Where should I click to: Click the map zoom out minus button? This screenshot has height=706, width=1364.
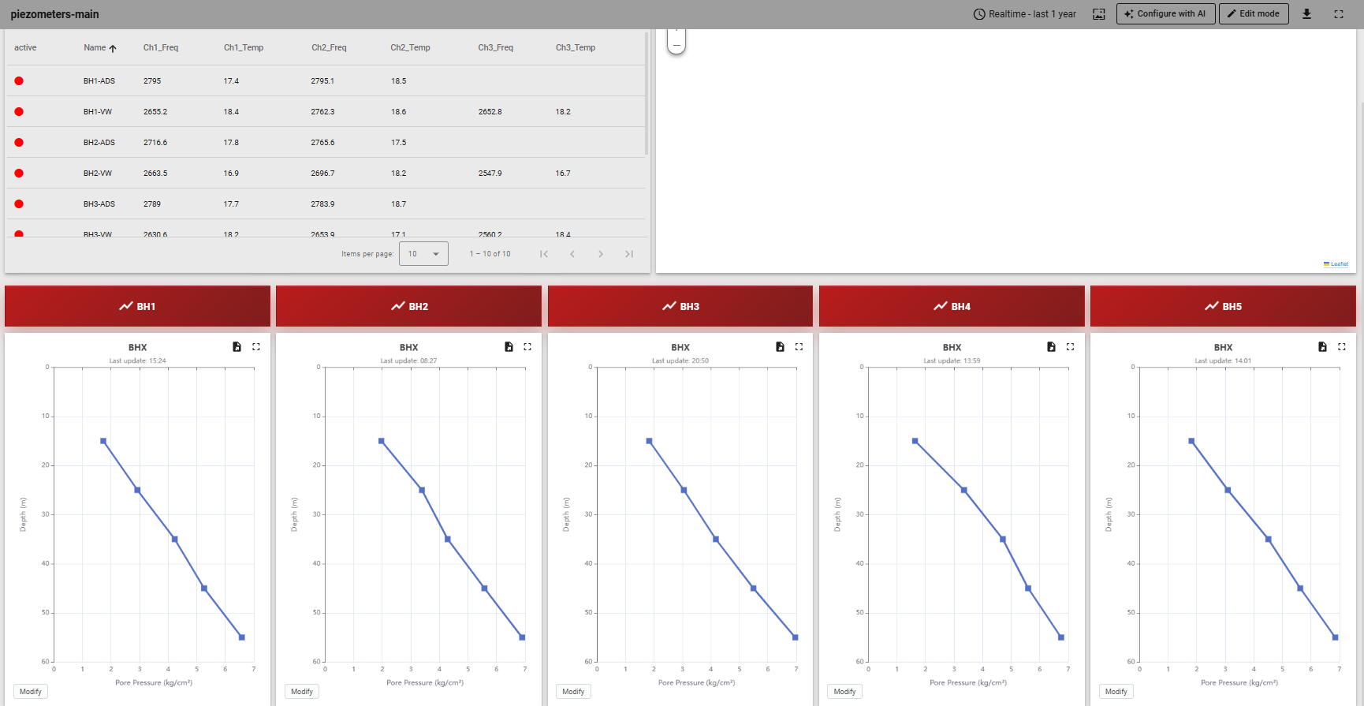[676, 45]
